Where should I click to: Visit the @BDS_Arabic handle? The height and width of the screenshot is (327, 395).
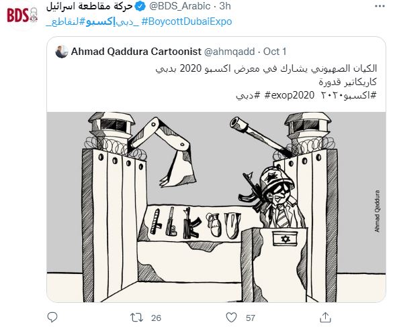pos(179,6)
